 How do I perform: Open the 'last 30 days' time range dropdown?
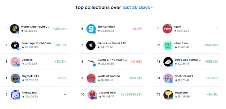click(138, 8)
